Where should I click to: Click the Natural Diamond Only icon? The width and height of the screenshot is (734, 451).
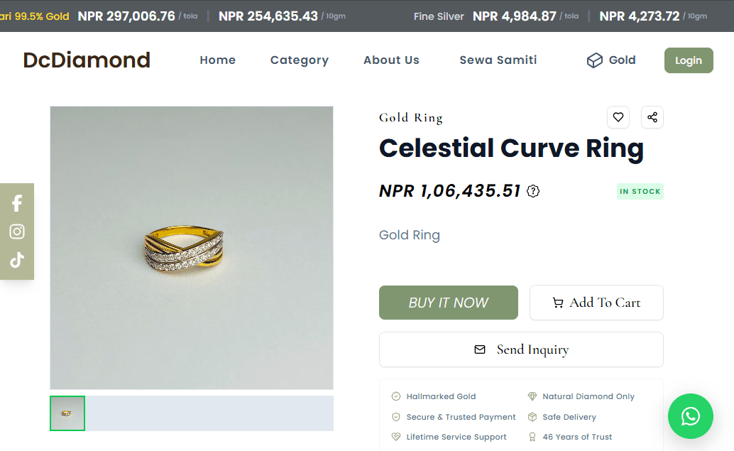532,396
